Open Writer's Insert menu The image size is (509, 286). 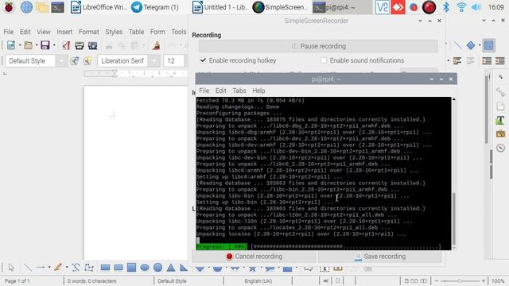pos(64,32)
